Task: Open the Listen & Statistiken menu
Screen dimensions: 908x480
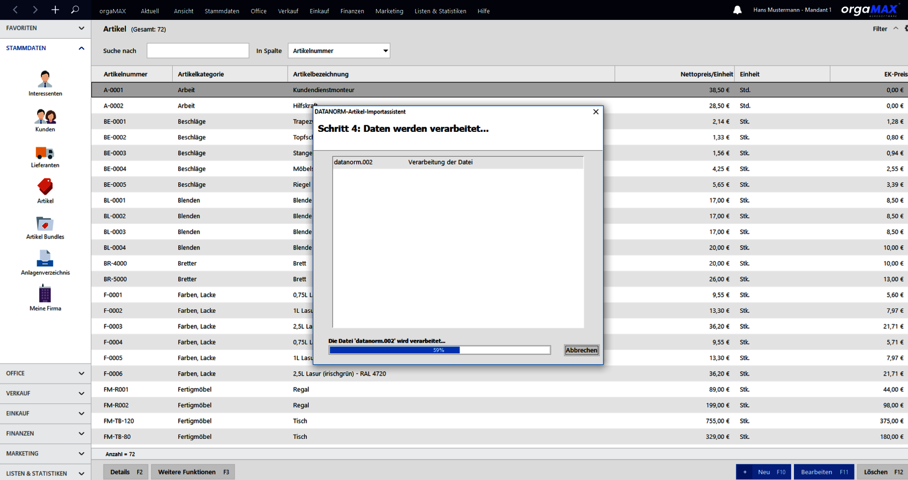Action: click(440, 11)
